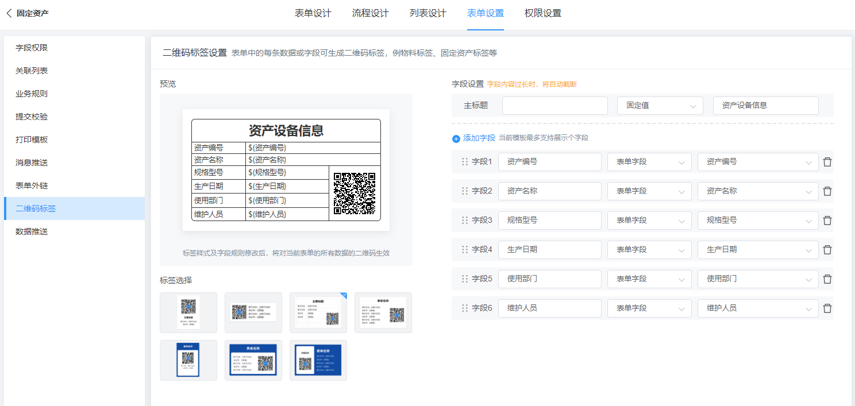The height and width of the screenshot is (406, 855).
Task: Open the 使用部门 field dropdown in 字段5
Action: pyautogui.click(x=757, y=279)
